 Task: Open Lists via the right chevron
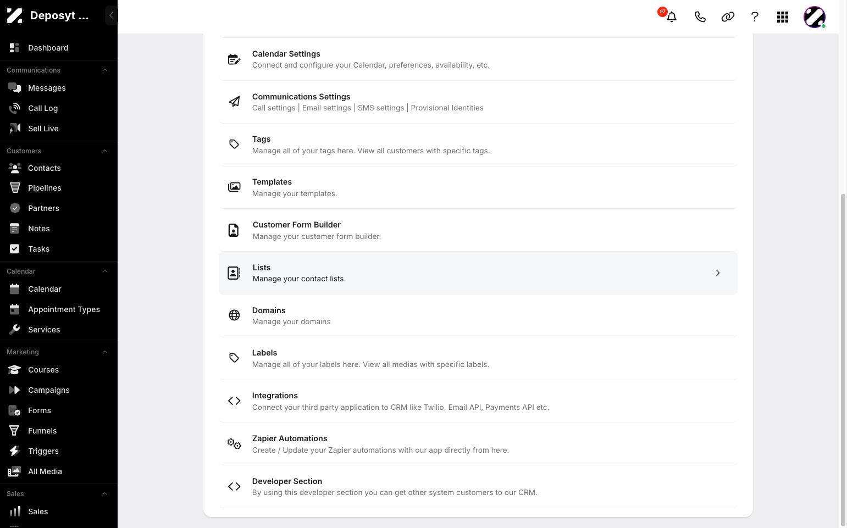[x=718, y=273]
